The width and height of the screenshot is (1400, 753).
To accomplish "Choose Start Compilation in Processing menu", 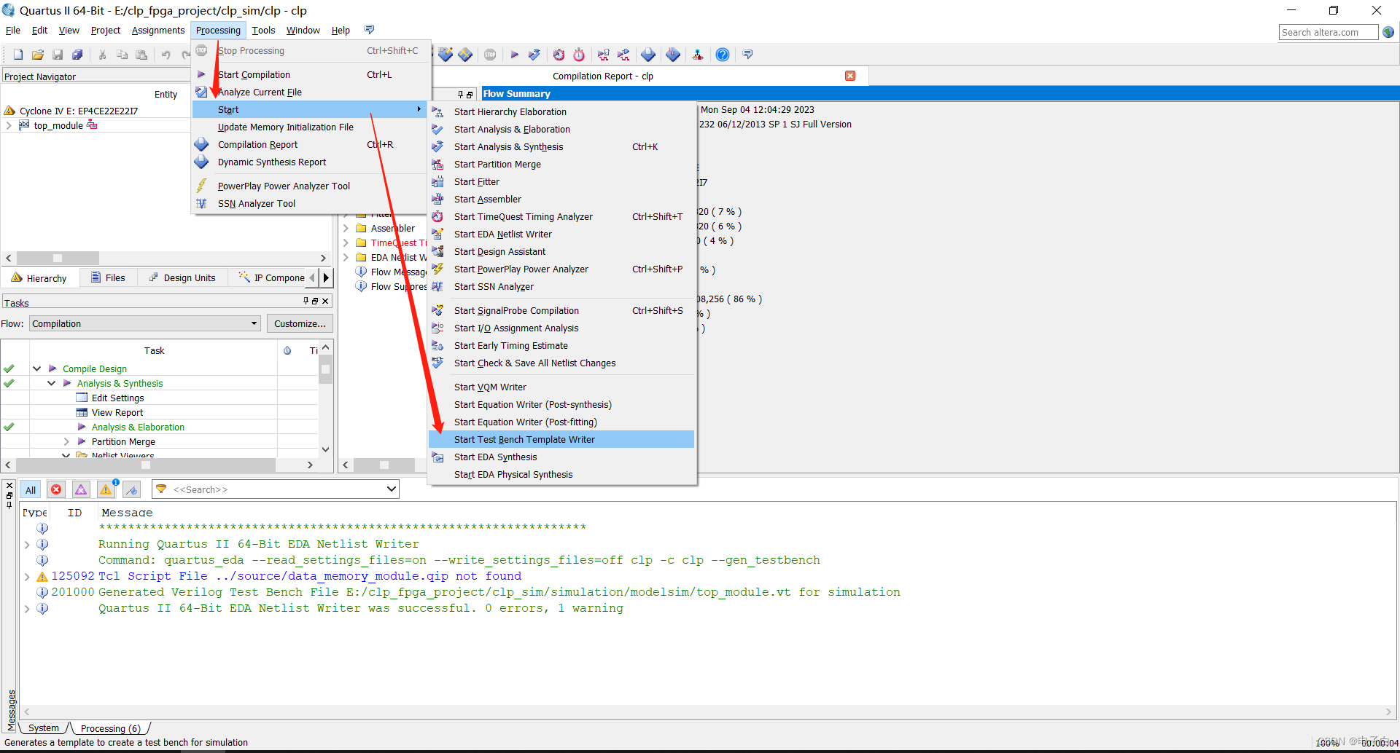I will tap(311, 74).
